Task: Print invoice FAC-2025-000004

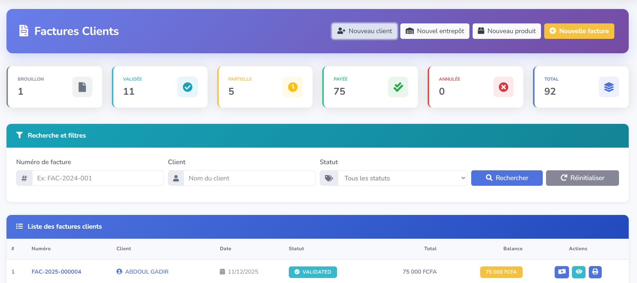Action: coord(595,272)
